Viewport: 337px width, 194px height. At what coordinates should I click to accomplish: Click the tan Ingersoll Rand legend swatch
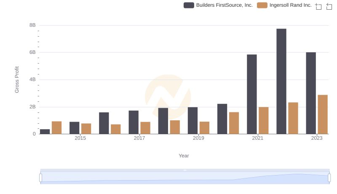262,5
